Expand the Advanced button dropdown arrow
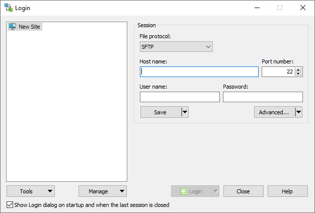The height and width of the screenshot is (213, 315). click(x=298, y=112)
